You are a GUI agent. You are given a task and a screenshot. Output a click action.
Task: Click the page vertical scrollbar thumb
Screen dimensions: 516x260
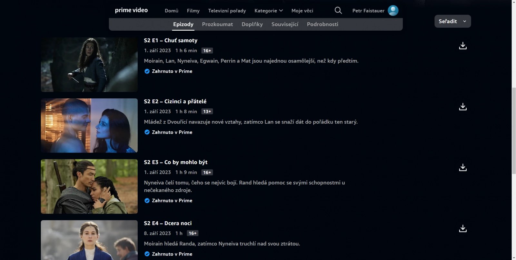pos(514,131)
